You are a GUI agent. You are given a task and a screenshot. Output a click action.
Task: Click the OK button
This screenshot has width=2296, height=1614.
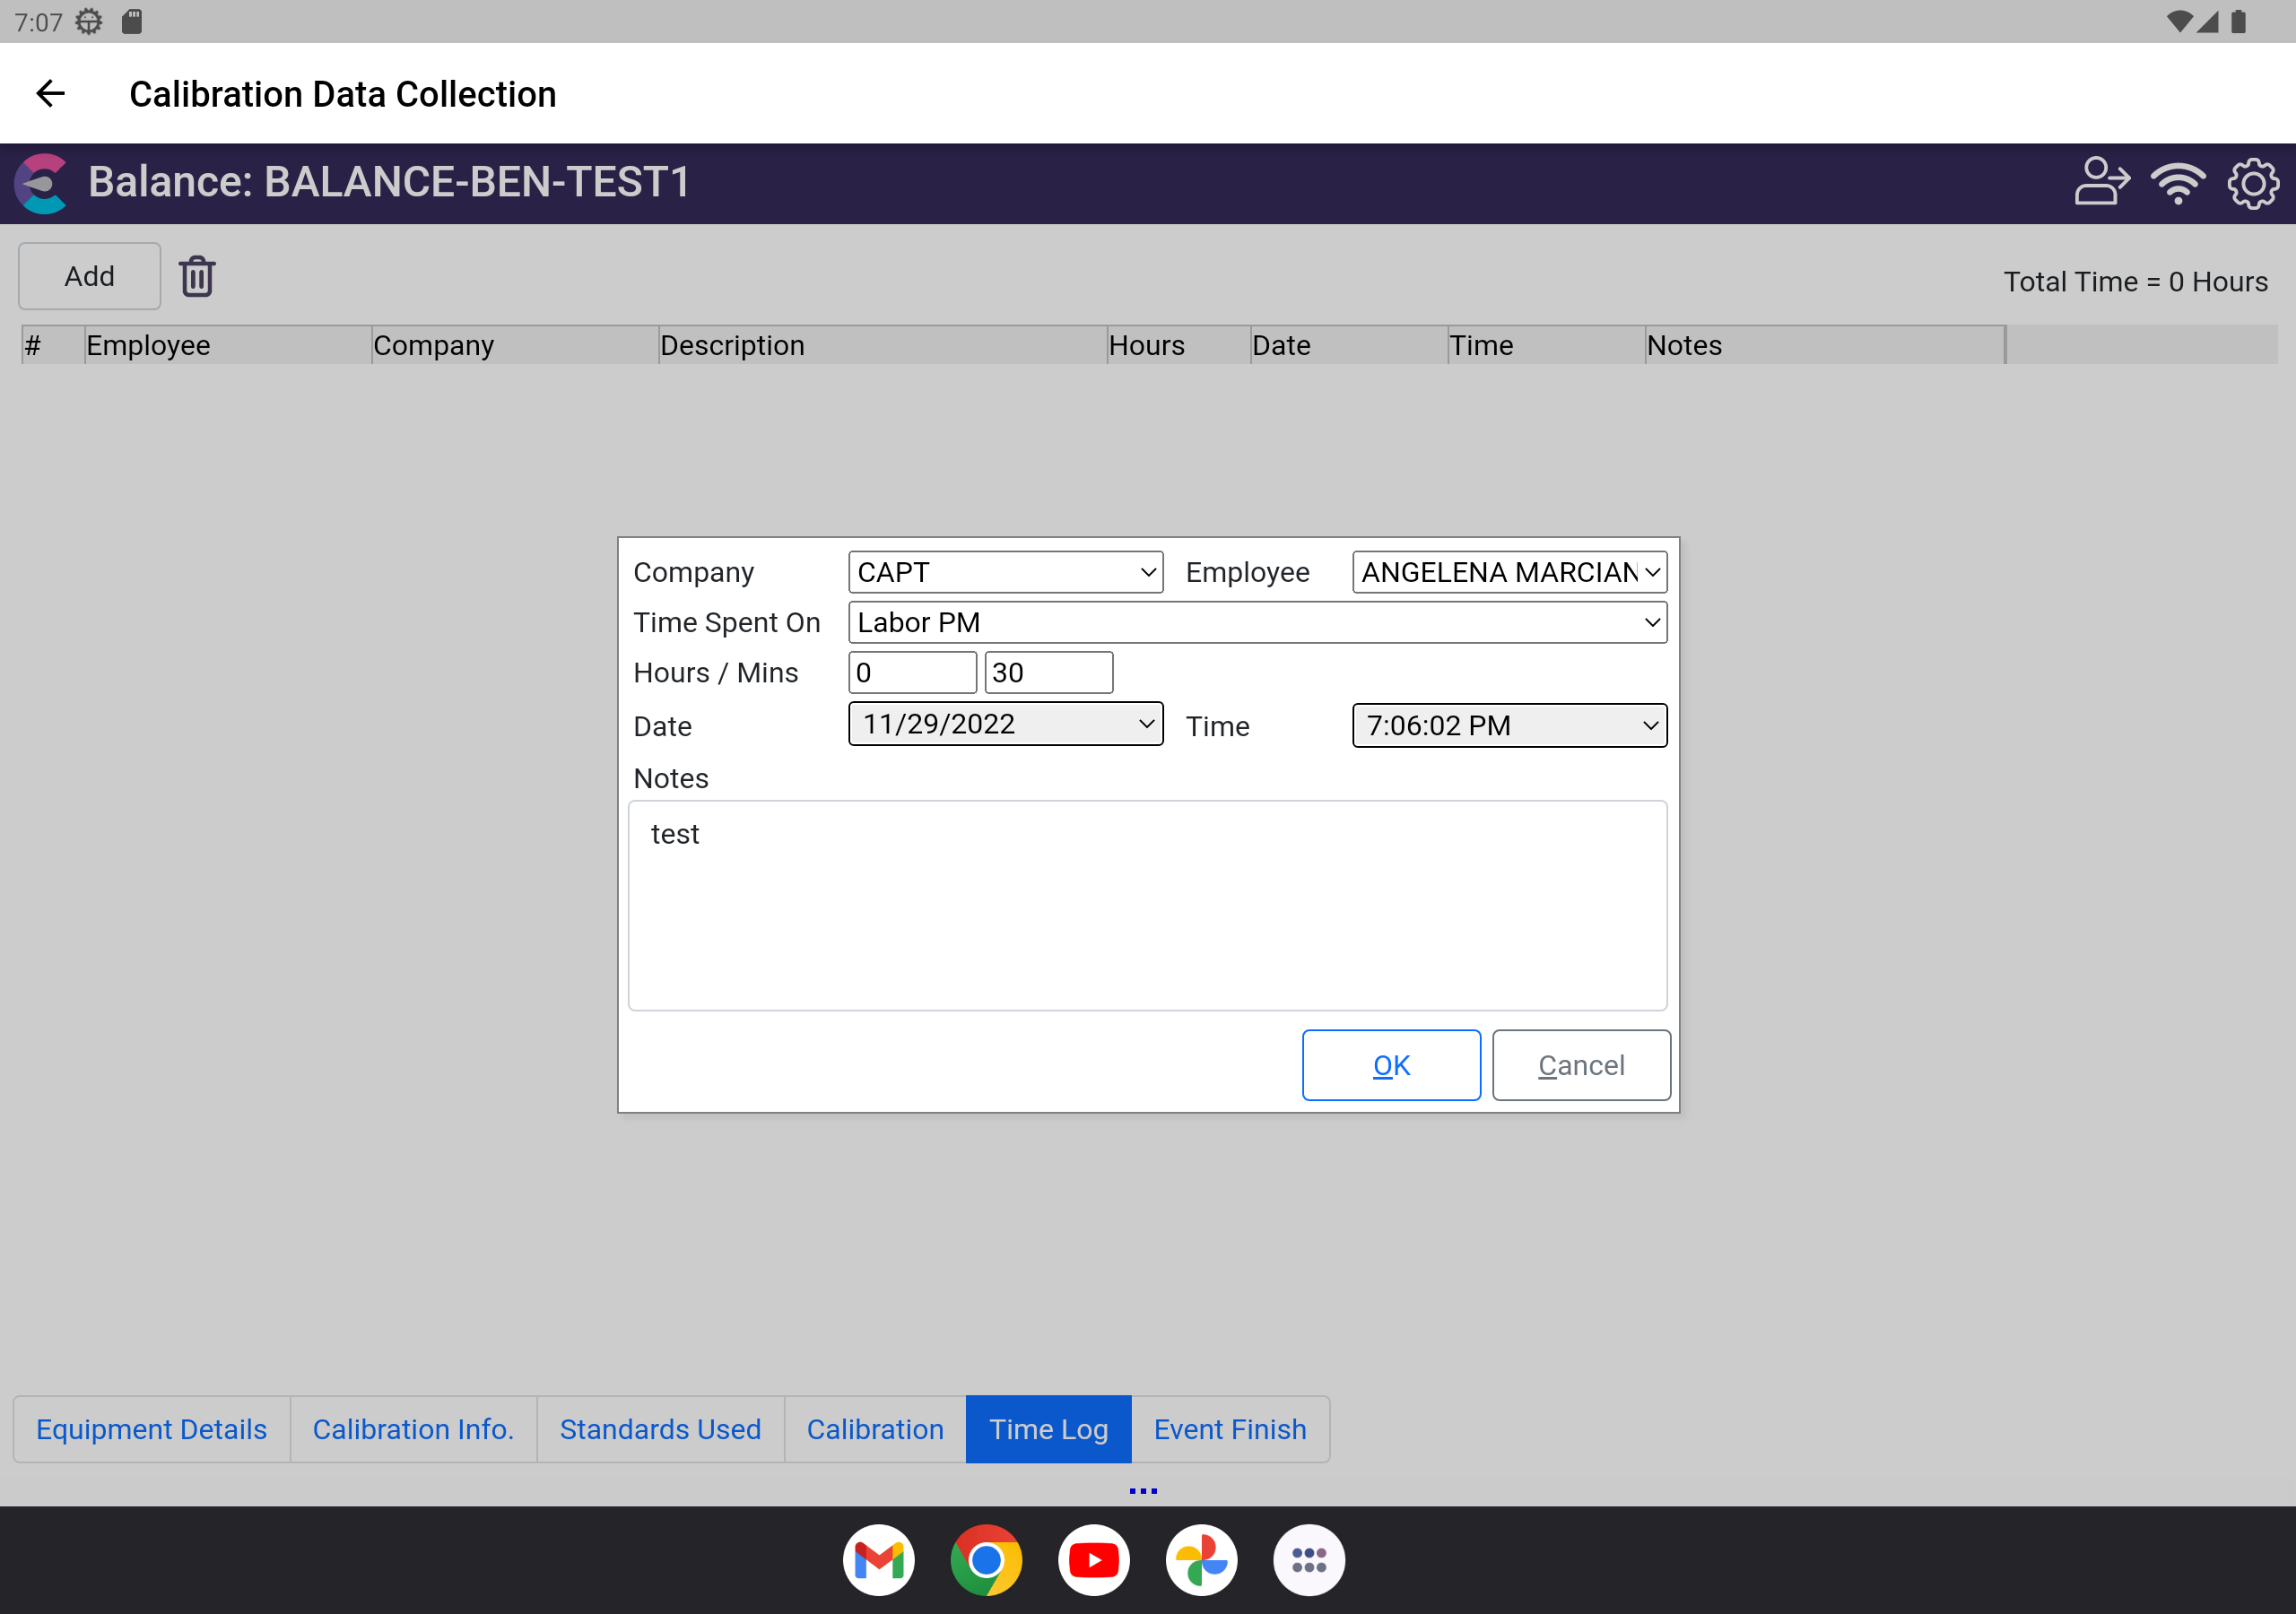click(x=1390, y=1065)
